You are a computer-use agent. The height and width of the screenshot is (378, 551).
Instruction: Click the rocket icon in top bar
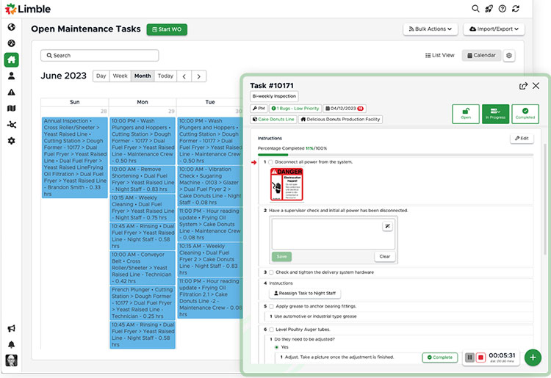click(489, 9)
